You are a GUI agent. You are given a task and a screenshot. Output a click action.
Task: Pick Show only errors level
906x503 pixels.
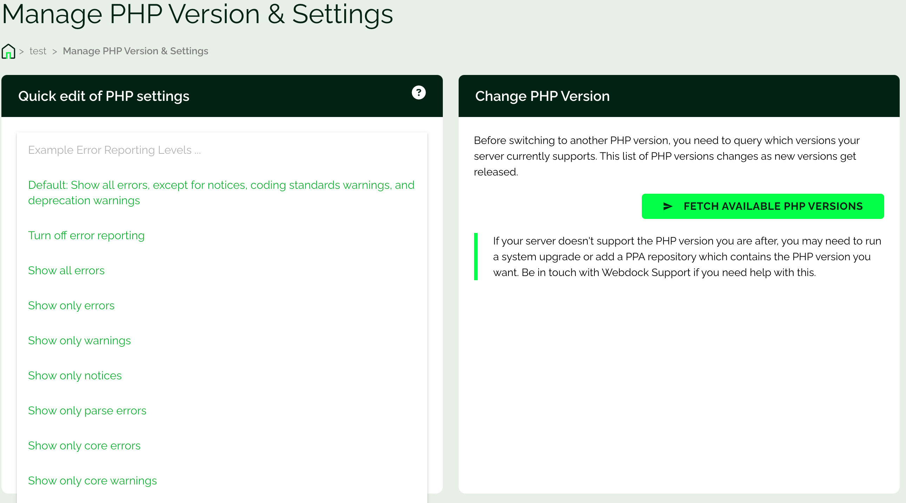71,306
